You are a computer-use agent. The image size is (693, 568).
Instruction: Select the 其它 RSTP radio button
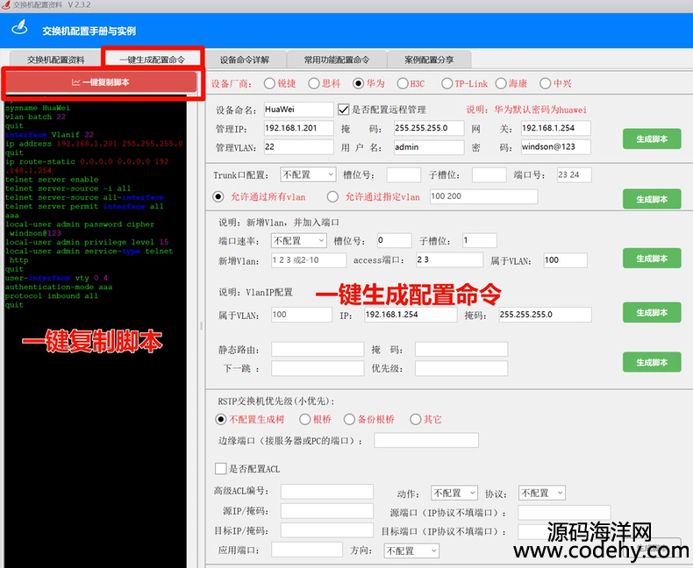416,419
